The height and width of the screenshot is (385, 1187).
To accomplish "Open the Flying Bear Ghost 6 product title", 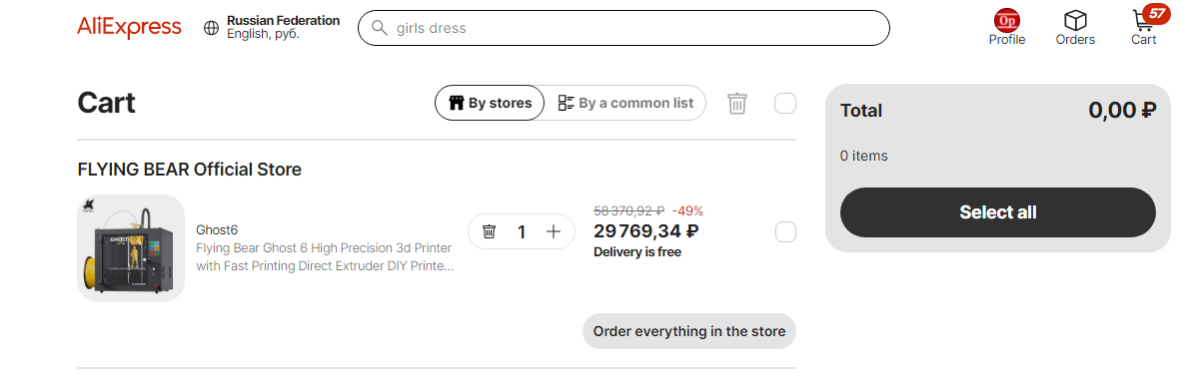I will click(325, 257).
